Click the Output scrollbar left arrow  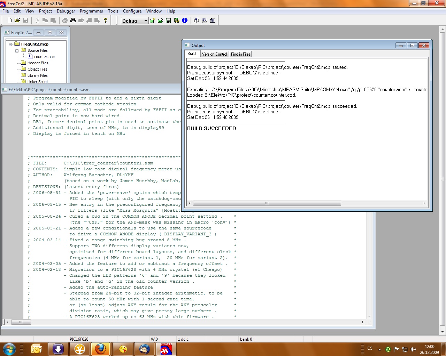[190, 203]
